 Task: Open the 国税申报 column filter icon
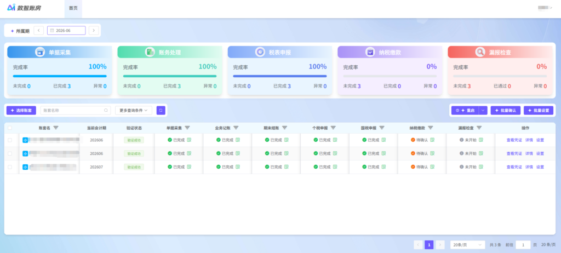[382, 128]
